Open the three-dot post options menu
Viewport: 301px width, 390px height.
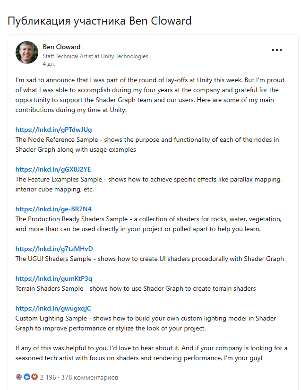coord(276,50)
